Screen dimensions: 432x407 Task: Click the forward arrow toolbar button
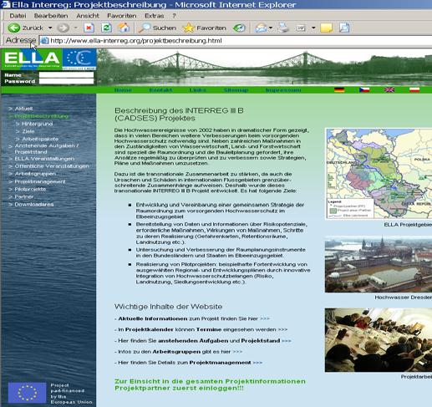[x=64, y=28]
